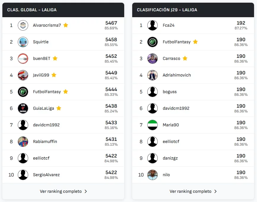This screenshot has width=257, height=202.
Task: Click JaviiG99's avatar picture
Action: coord(23,75)
